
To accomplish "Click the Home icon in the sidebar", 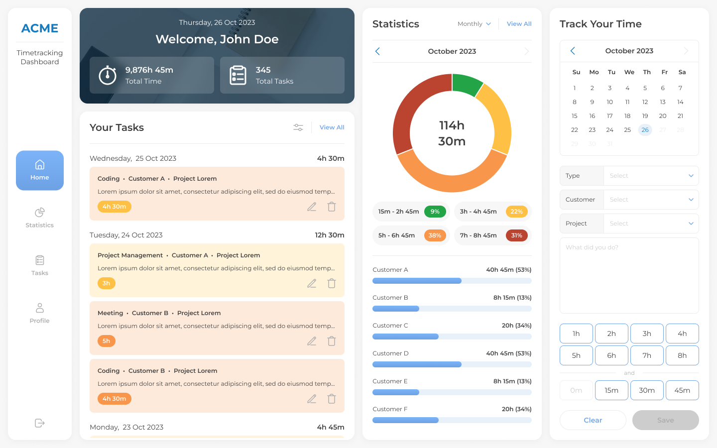I will coord(39,170).
